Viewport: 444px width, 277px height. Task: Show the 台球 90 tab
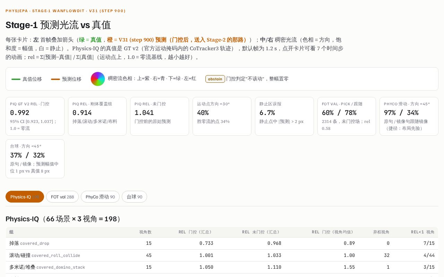pos(134,197)
